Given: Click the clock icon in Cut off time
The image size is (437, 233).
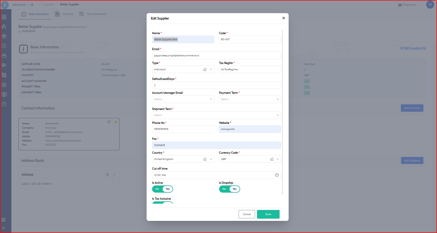Looking at the screenshot, I should coord(277,175).
